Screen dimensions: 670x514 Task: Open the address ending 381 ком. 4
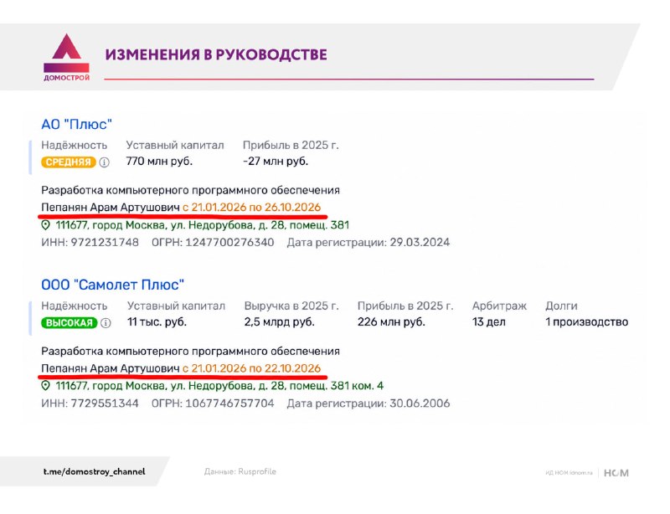tap(219, 386)
